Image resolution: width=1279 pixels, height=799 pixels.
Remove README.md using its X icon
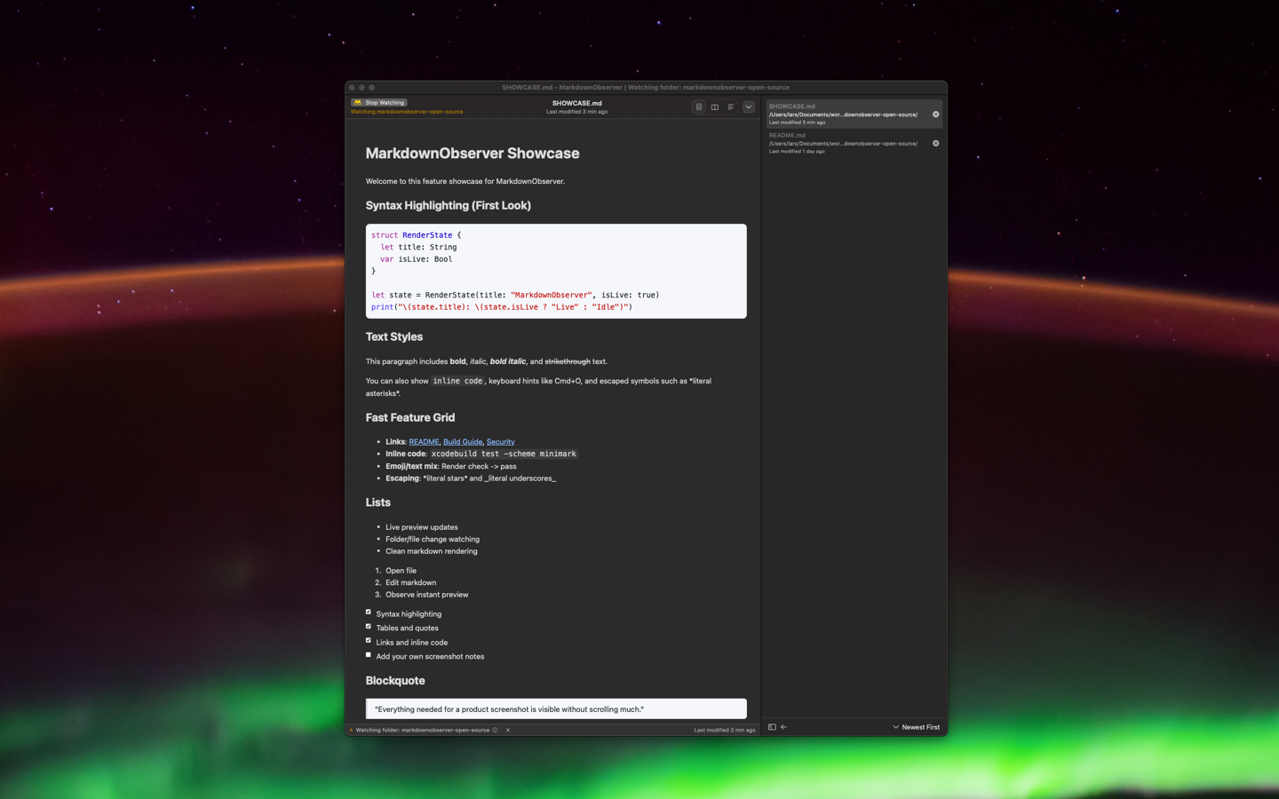(x=935, y=143)
